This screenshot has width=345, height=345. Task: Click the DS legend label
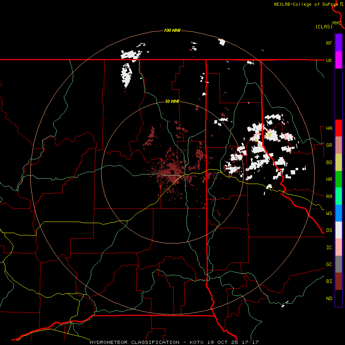point(329,230)
